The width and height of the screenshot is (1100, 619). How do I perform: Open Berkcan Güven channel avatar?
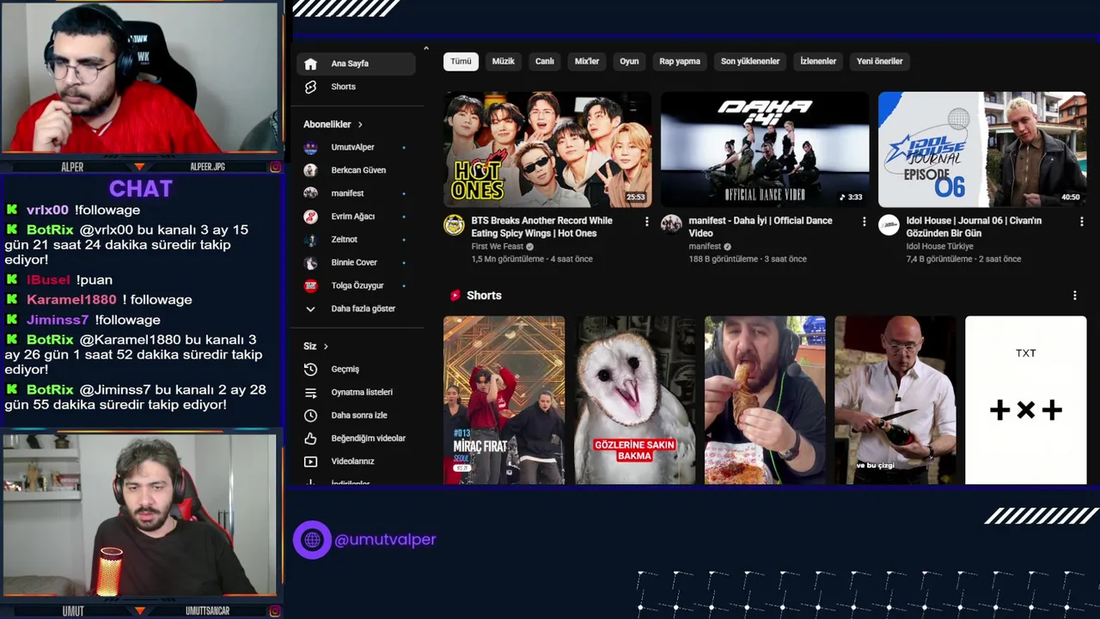(310, 170)
